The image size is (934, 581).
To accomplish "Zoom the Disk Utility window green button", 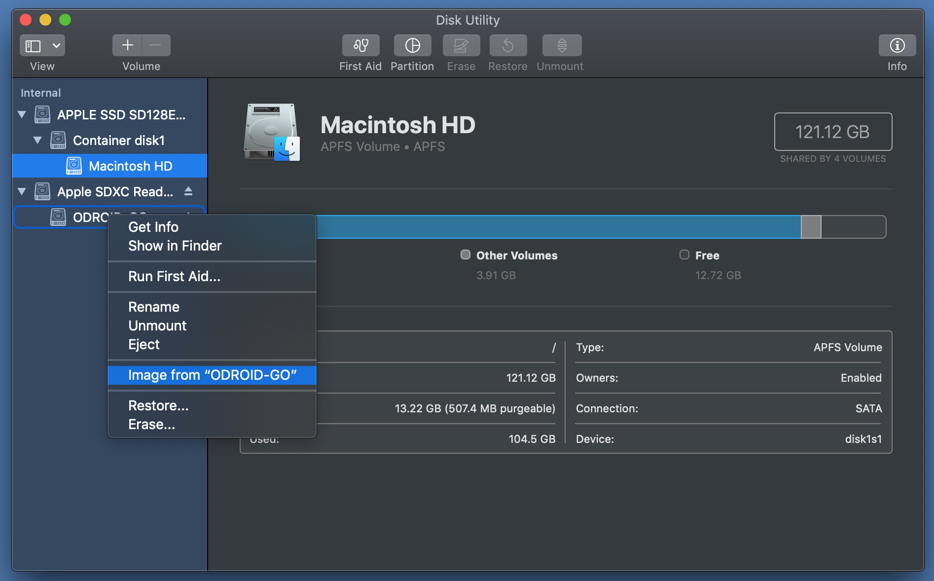I will point(65,20).
